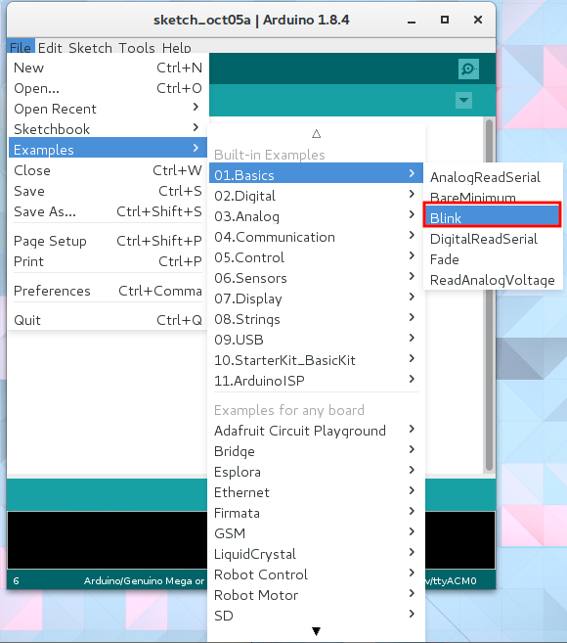Viewport: 567px width, 643px height.
Task: Select the Blink example sketch
Action: click(x=492, y=217)
